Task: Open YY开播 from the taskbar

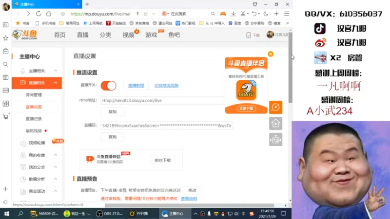Action: tap(139, 214)
